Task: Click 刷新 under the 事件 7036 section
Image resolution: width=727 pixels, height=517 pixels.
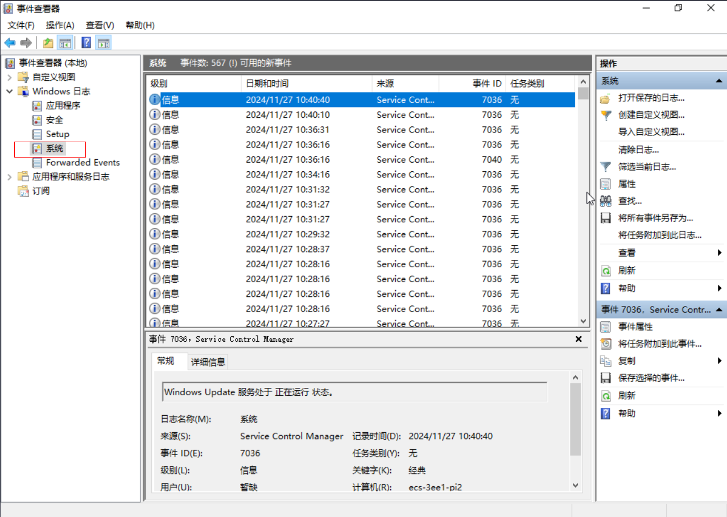Action: coord(627,395)
